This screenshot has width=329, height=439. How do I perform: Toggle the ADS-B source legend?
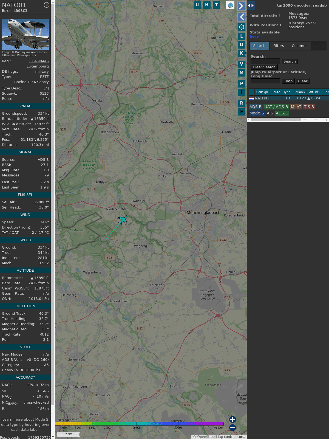pos(255,107)
